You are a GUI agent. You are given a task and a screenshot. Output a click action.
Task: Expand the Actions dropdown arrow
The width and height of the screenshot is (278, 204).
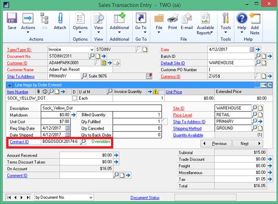[28, 32]
